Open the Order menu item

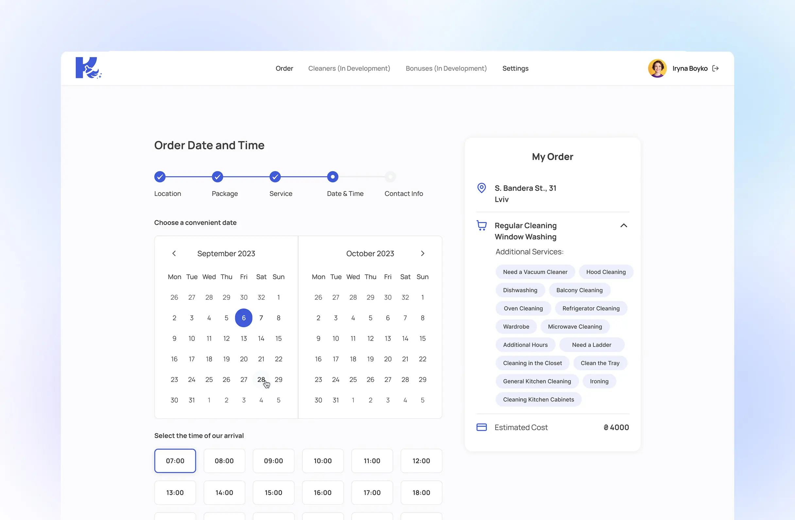284,68
